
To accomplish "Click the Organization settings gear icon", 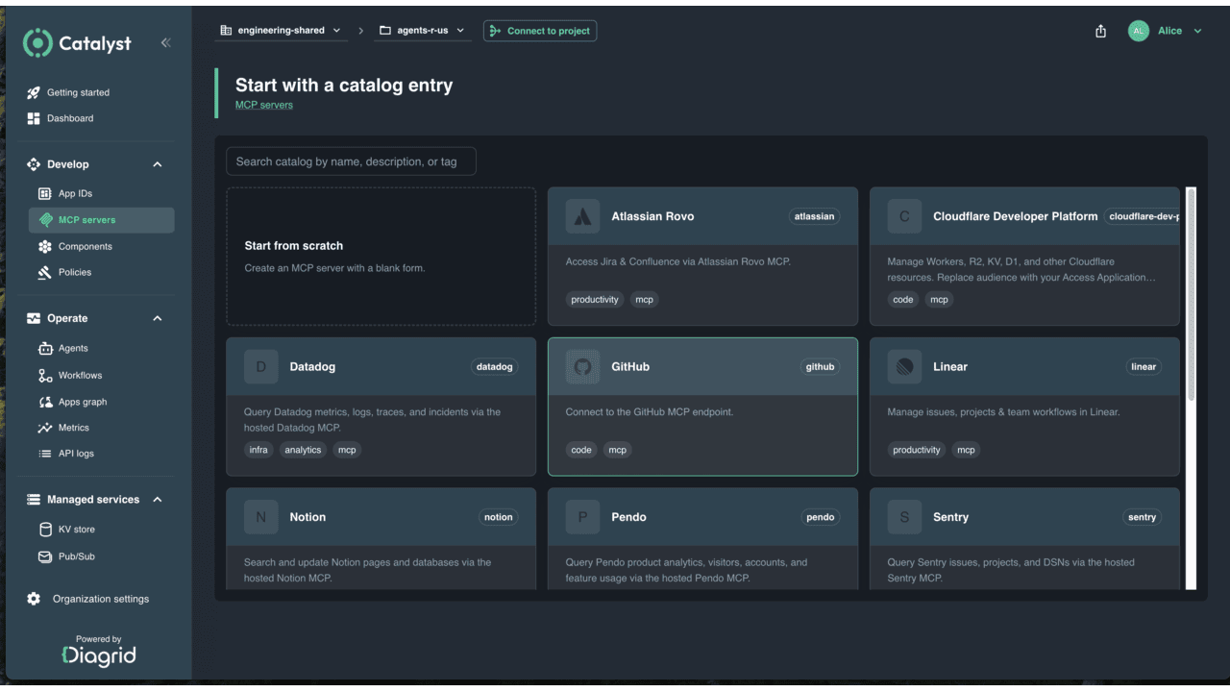I will [x=34, y=599].
